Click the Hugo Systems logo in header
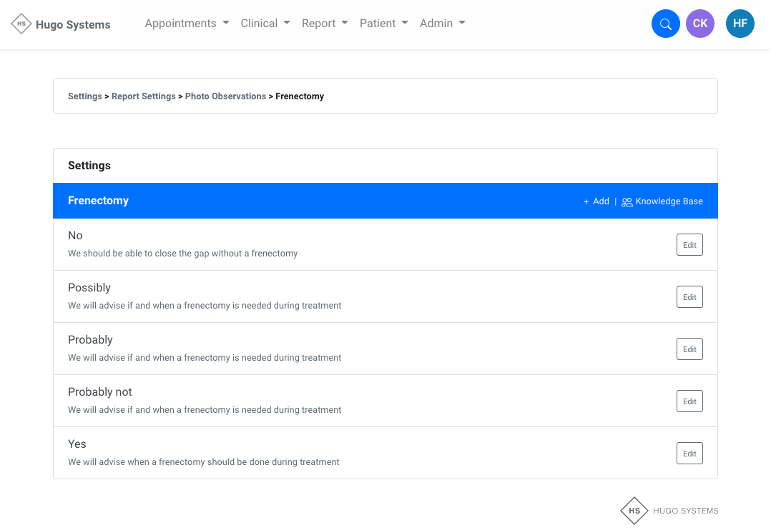771x530 pixels. [62, 24]
